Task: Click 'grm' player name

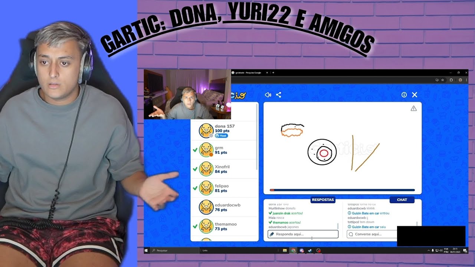Action: coord(219,148)
